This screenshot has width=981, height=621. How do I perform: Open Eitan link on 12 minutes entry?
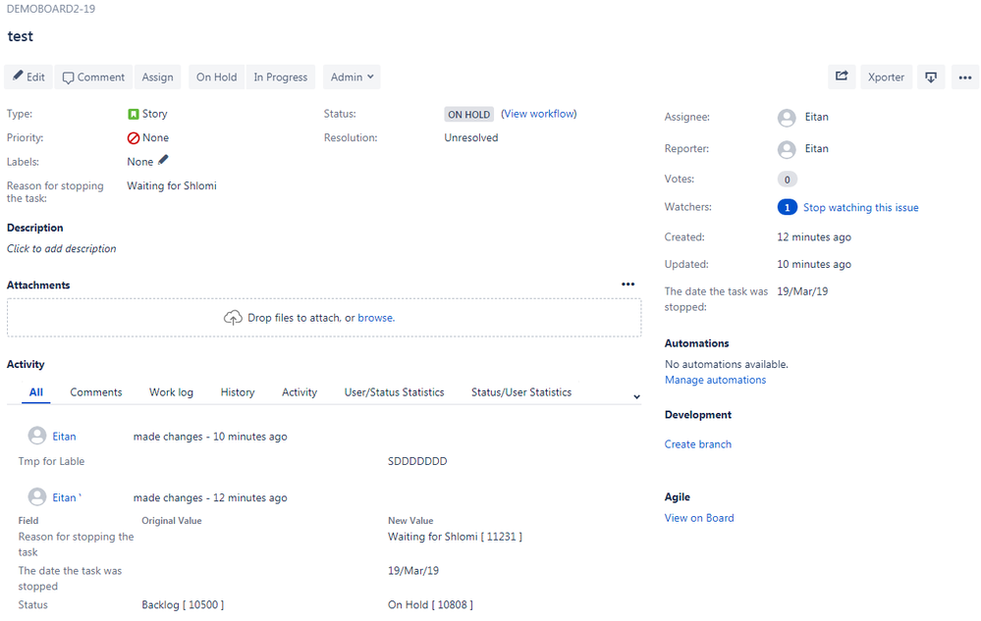[x=64, y=498]
